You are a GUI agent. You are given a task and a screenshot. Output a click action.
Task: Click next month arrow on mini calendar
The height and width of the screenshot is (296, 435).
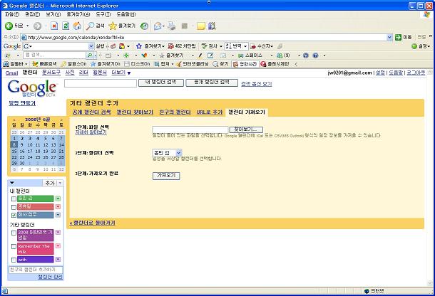pos(61,120)
